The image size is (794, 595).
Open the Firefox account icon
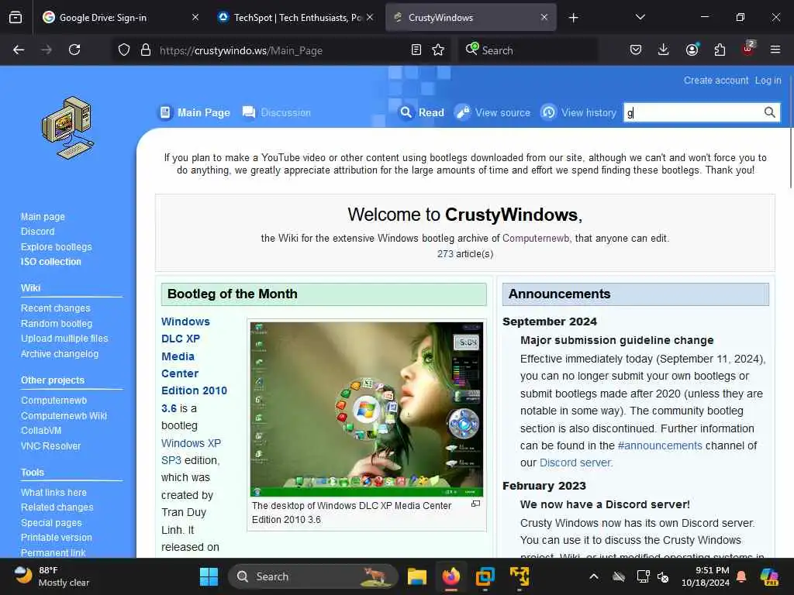pos(692,50)
